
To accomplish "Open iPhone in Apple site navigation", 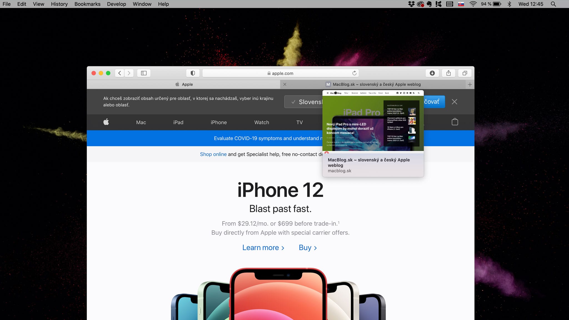I will coord(219,122).
